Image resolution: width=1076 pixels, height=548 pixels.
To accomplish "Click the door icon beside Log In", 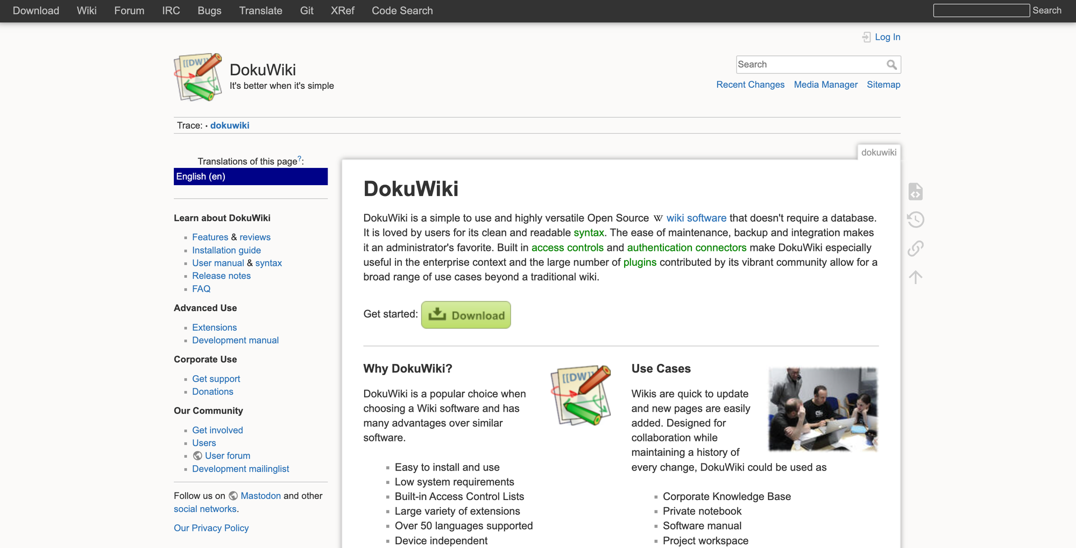I will (x=867, y=37).
